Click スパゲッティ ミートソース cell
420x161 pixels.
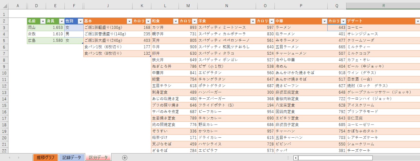226,28
